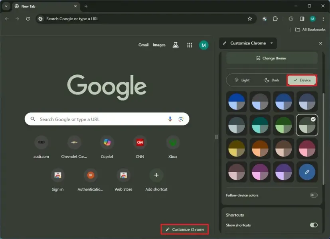This screenshot has width=330, height=239.
Task: Enable Follow device colors switch
Action: point(314,195)
